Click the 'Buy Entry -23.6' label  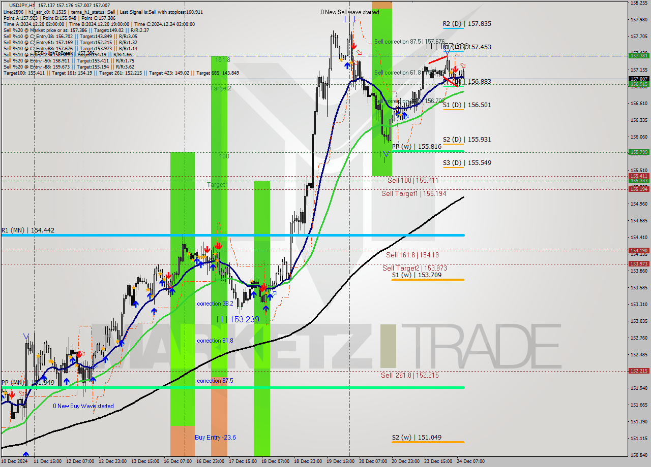[215, 437]
